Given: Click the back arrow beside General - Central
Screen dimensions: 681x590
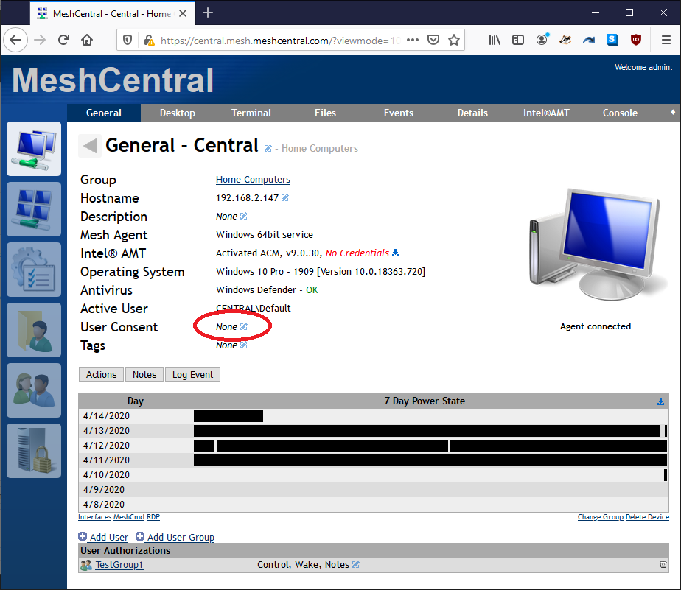Looking at the screenshot, I should (x=90, y=145).
